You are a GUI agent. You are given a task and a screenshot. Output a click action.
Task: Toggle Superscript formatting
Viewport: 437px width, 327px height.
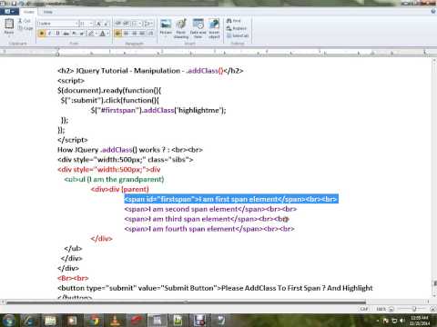[82, 34]
